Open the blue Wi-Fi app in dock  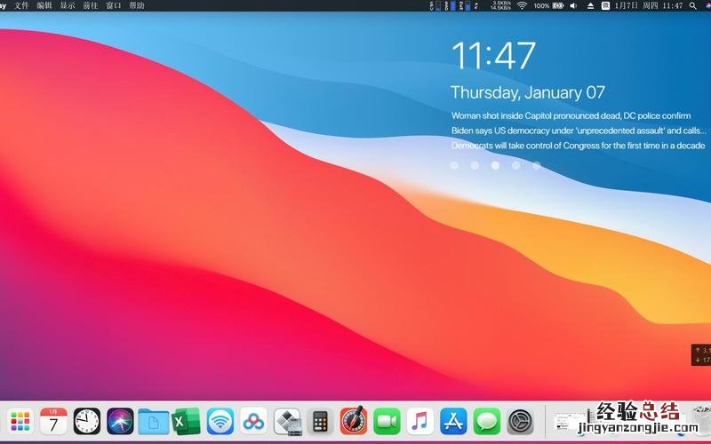220,421
